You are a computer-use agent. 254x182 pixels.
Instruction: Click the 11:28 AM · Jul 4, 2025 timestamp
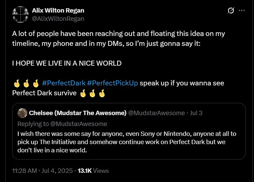pyautogui.click(x=43, y=171)
